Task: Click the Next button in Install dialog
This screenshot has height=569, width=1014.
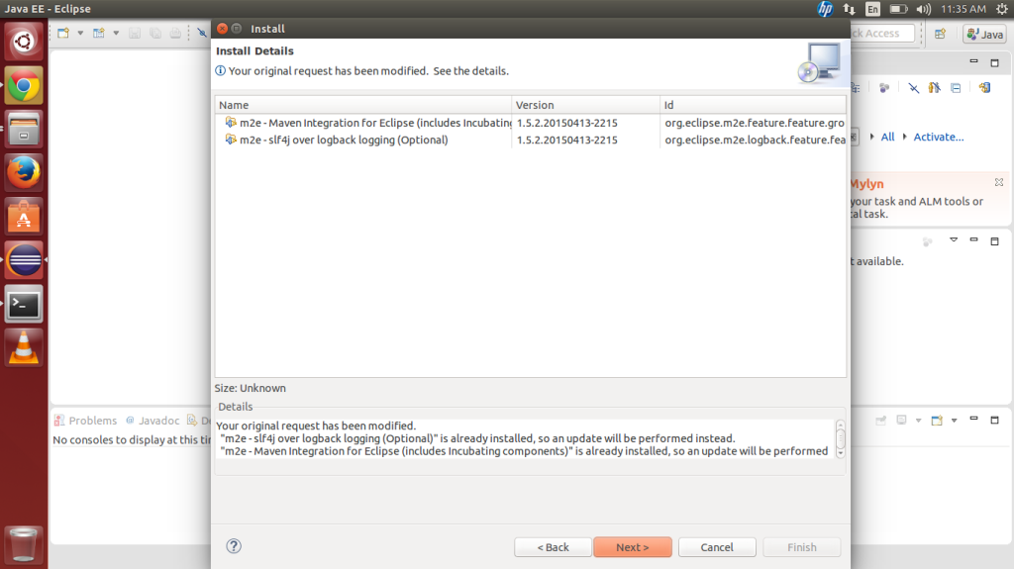Action: [632, 547]
